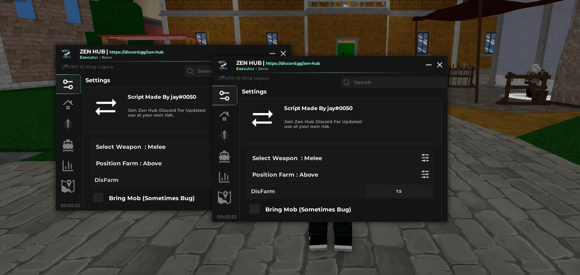The height and width of the screenshot is (275, 580).
Task: Click the DisFarm value field showing 7.5
Action: pos(399,191)
